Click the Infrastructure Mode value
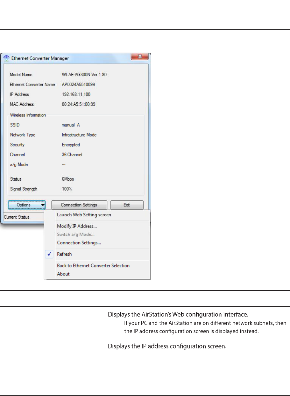The width and height of the screenshot is (290, 396). (x=79, y=135)
